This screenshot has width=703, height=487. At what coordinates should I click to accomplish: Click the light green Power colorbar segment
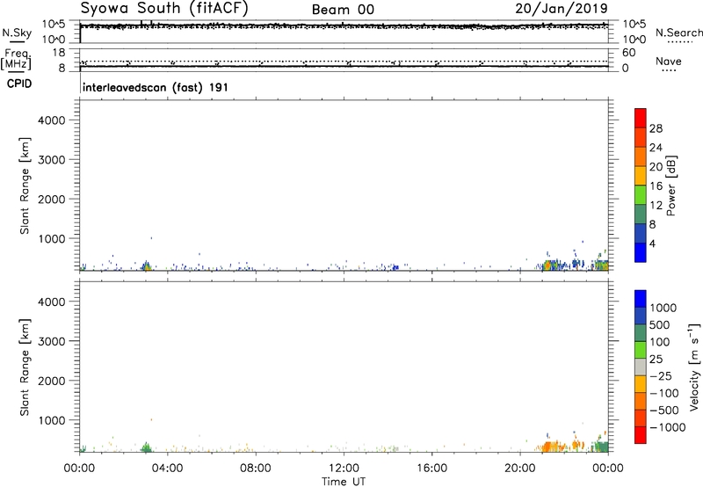tap(641, 194)
